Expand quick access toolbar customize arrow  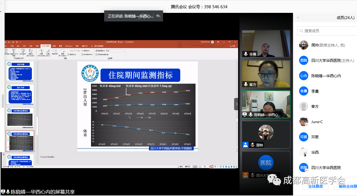click(20, 42)
